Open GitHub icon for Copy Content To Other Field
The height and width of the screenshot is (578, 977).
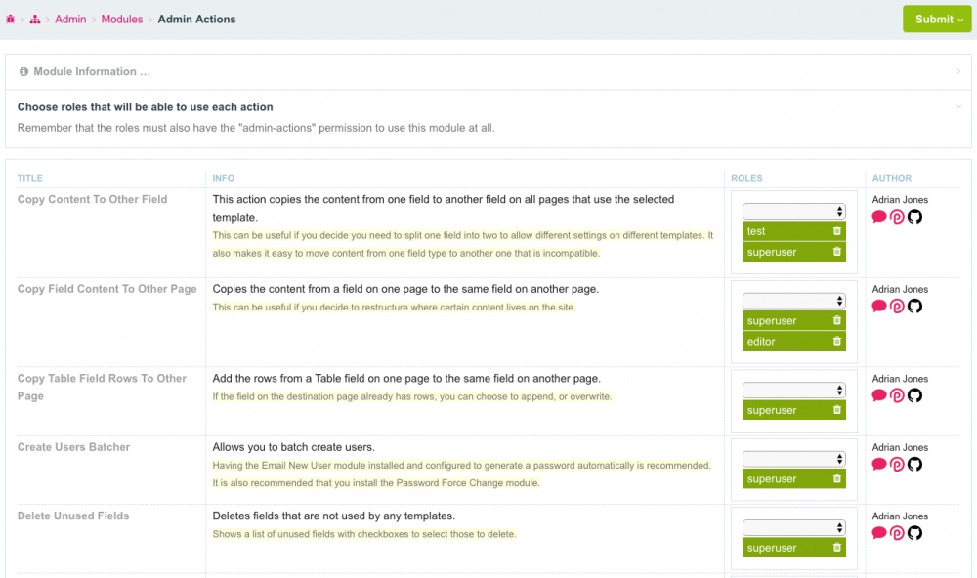914,217
